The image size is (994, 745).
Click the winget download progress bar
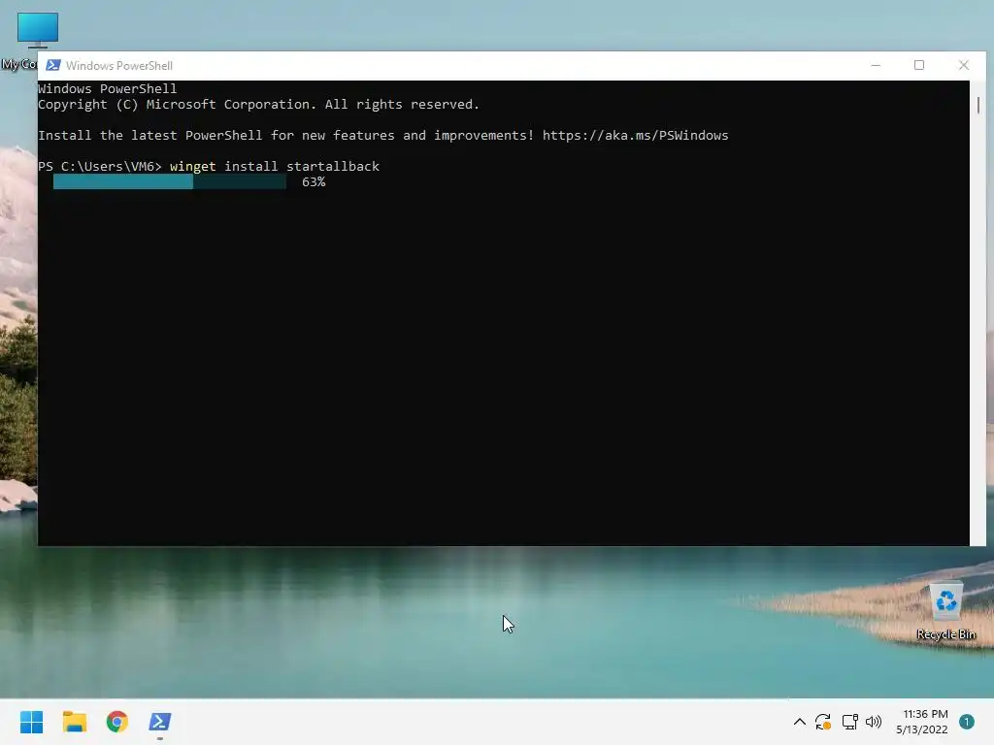(169, 182)
